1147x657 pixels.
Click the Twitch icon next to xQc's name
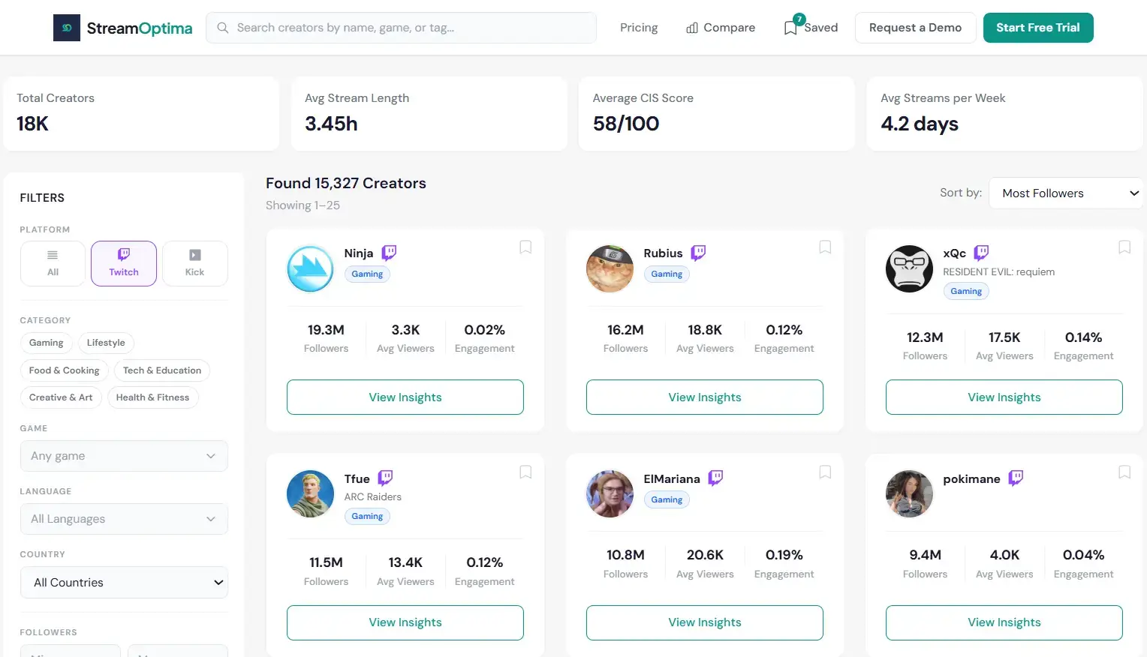tap(981, 253)
